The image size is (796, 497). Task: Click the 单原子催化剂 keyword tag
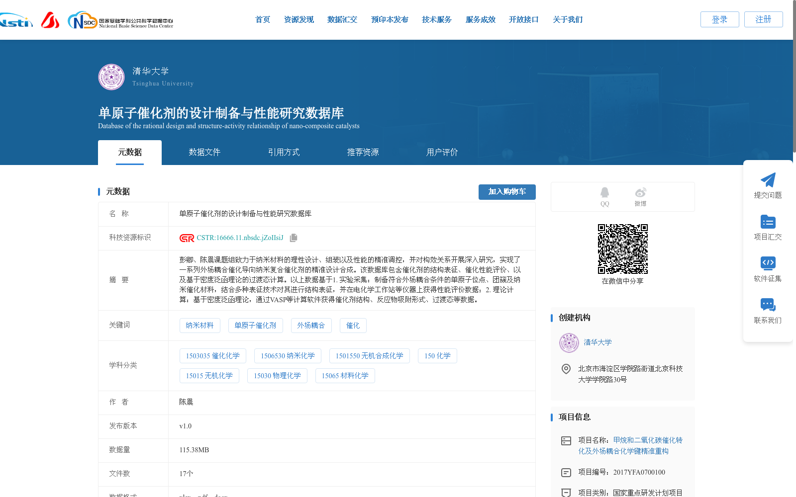255,326
